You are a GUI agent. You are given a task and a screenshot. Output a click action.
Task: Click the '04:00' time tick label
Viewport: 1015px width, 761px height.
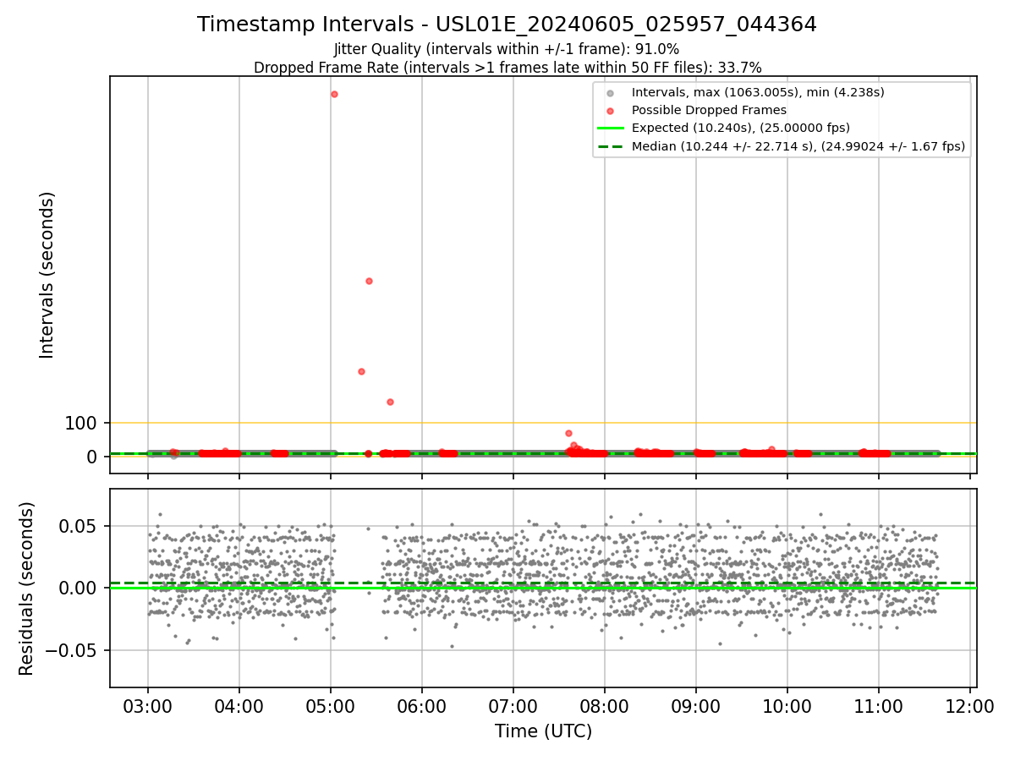[x=239, y=707]
